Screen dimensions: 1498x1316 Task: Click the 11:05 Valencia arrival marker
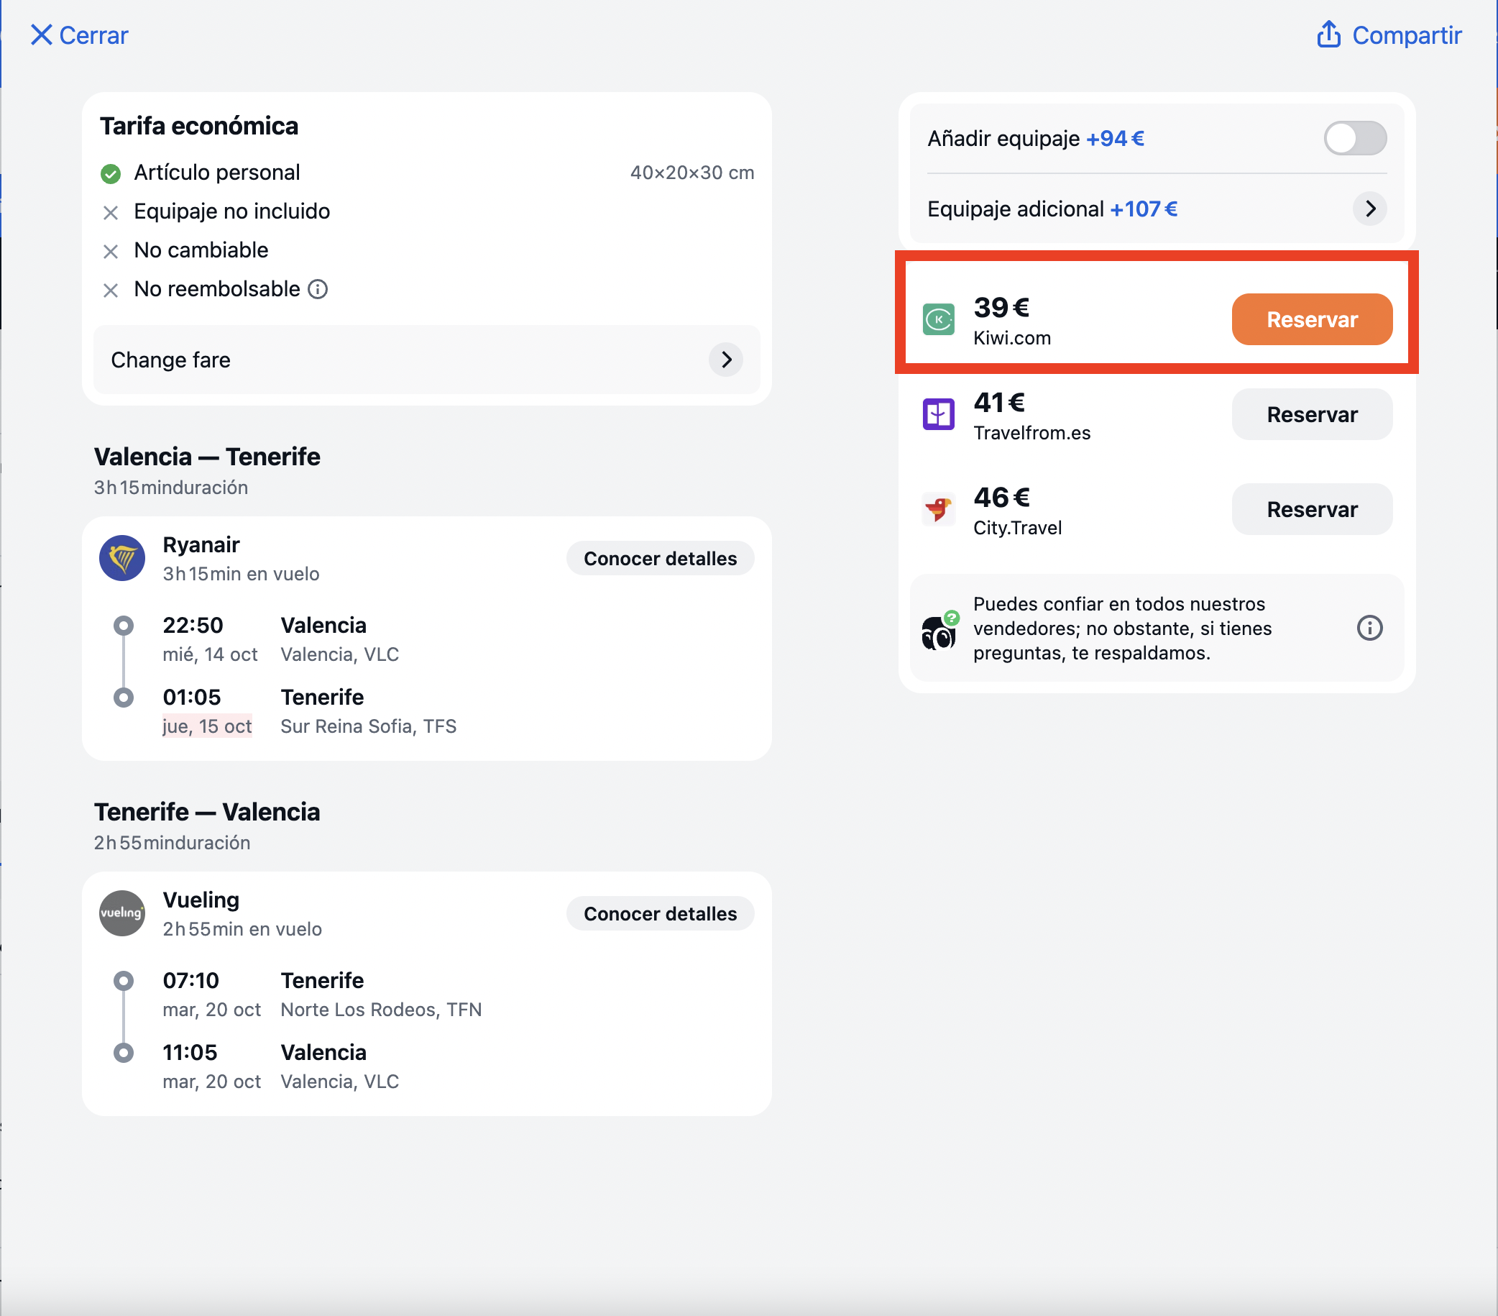[123, 1052]
